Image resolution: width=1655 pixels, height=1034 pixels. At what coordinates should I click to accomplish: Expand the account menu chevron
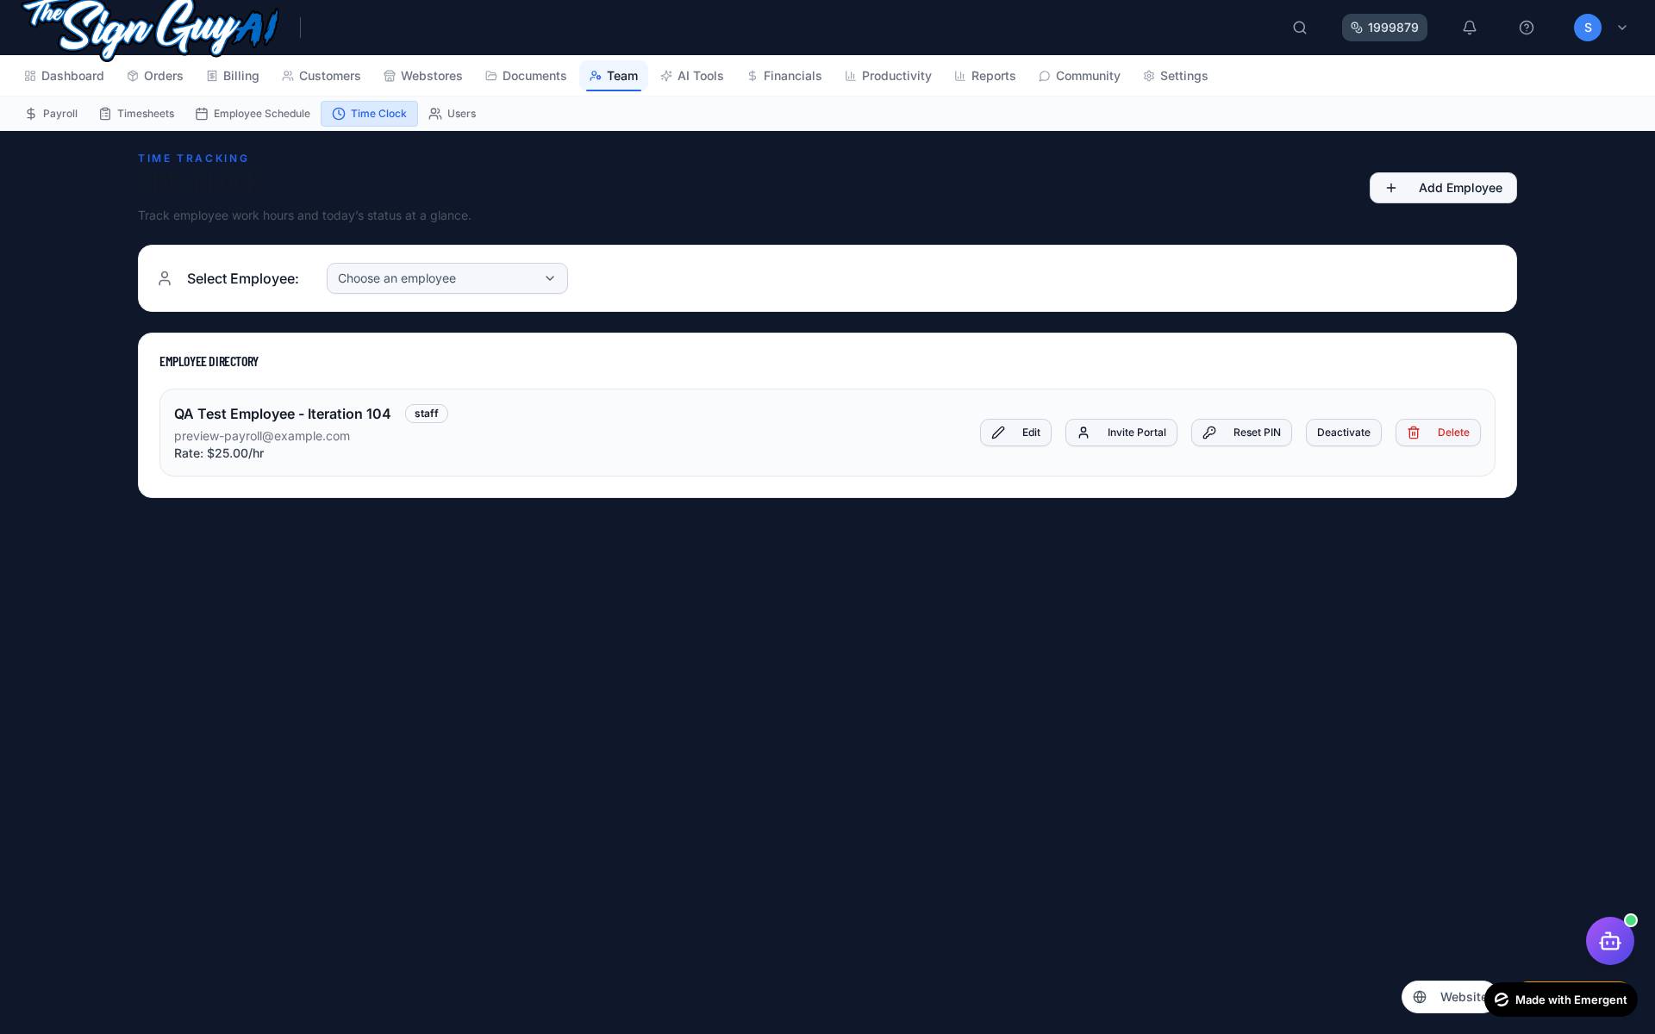(1622, 28)
